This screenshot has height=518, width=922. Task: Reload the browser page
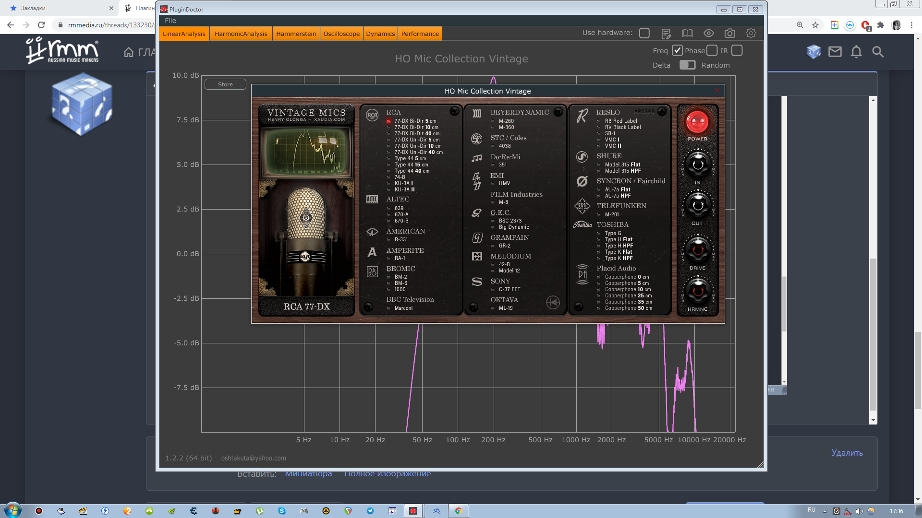41,25
